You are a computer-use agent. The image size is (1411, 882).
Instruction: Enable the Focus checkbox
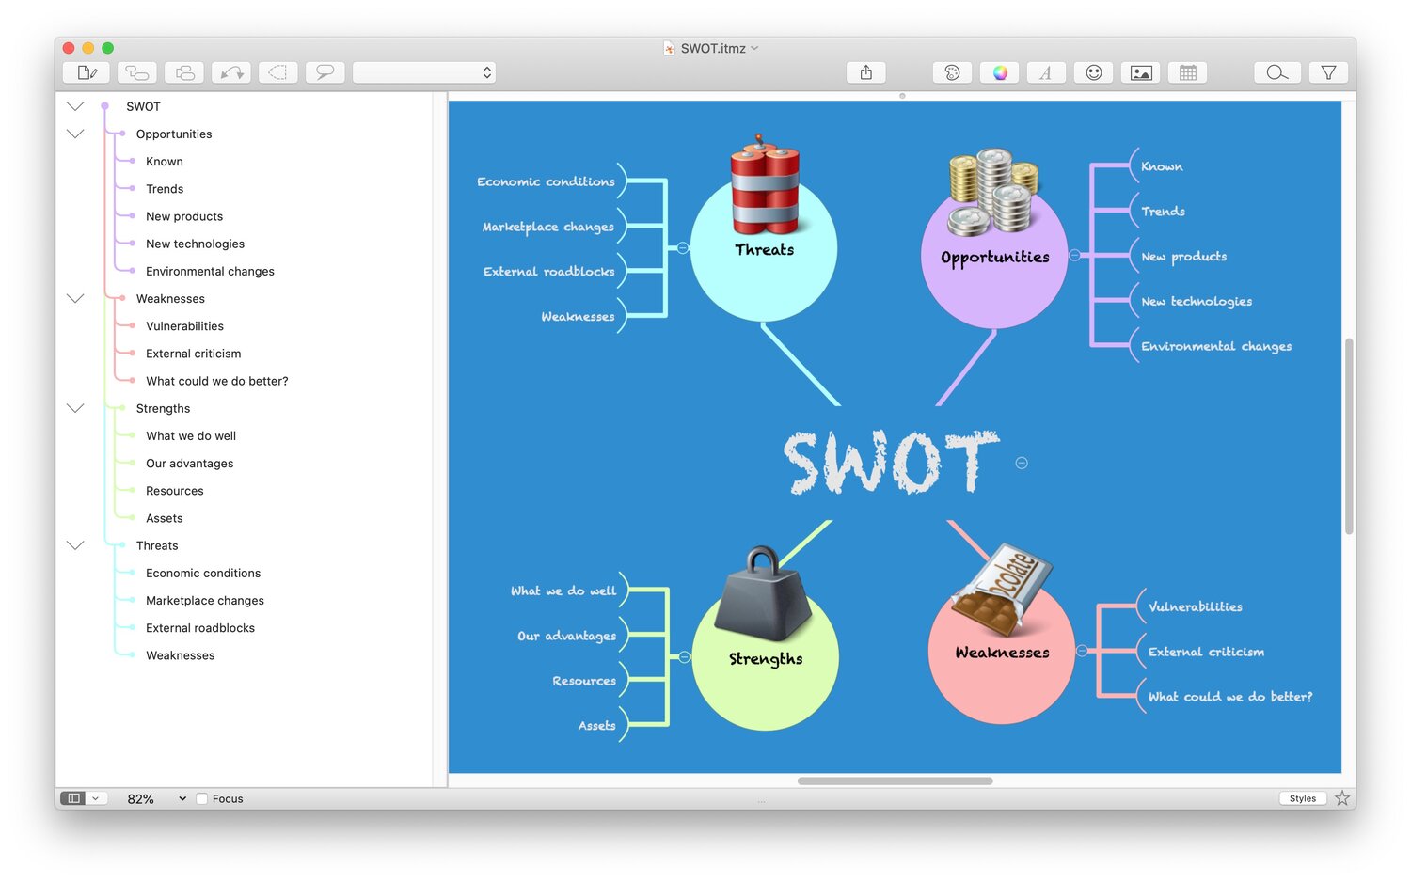coord(201,798)
